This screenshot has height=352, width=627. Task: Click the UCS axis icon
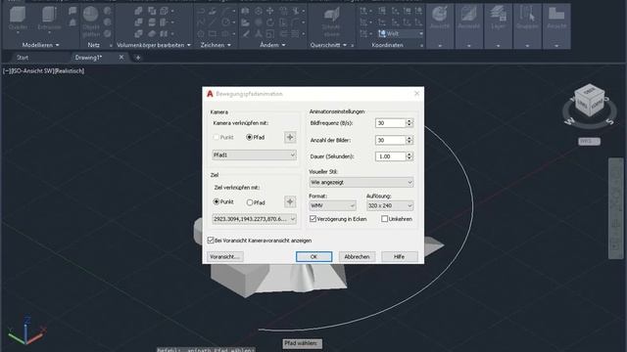pyautogui.click(x=26, y=330)
